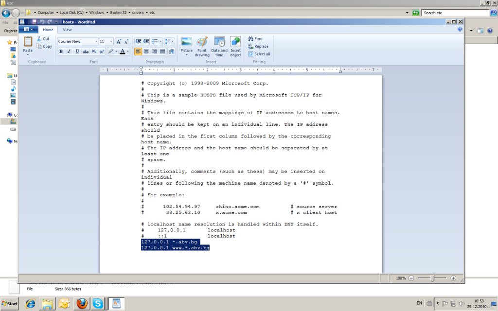Image resolution: width=498 pixels, height=311 pixels.
Task: Open the Courier New font family dropdown
Action: pyautogui.click(x=96, y=42)
